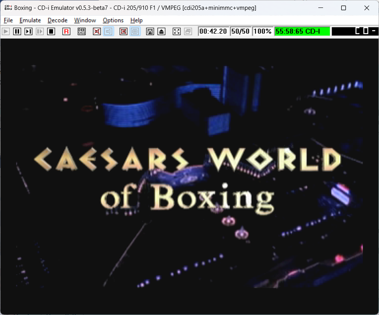Click the 50/50 frame rate readout
379x315 pixels.
pyautogui.click(x=240, y=32)
